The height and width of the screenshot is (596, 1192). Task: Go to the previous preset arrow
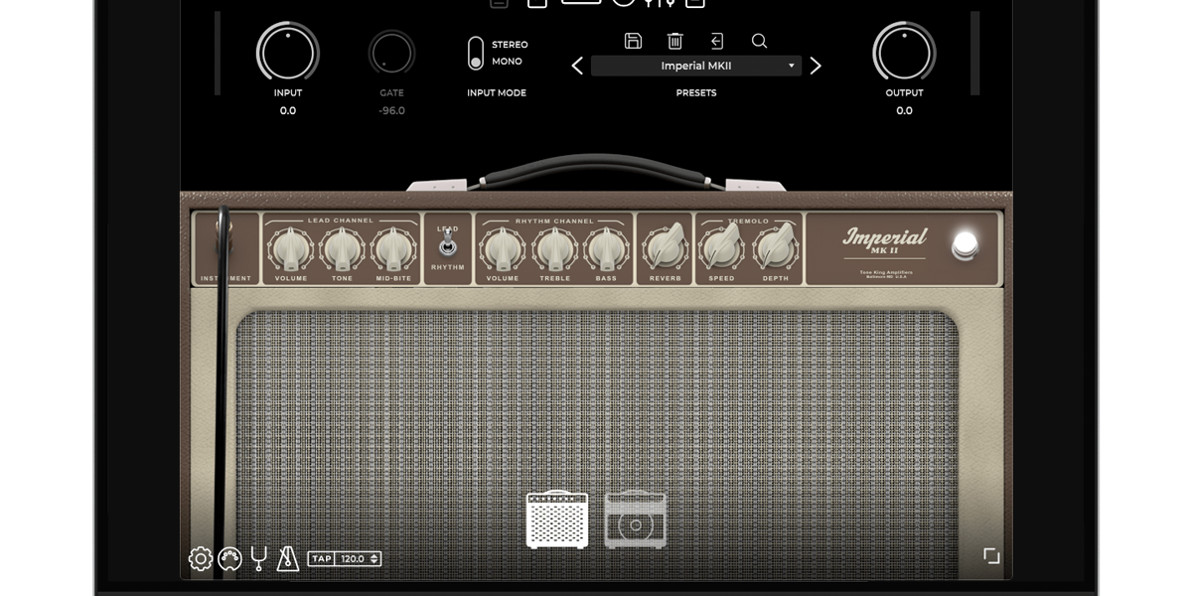click(577, 66)
